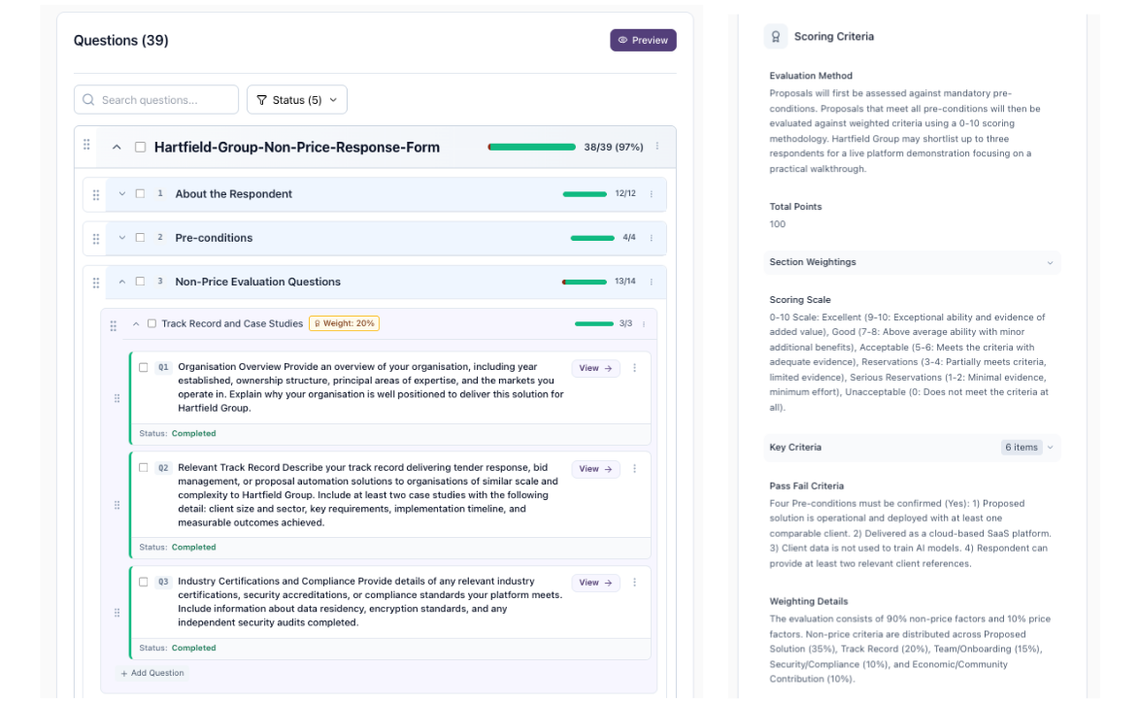
Task: Select checkbox for Q2 Relevant Track Record
Action: click(x=143, y=467)
